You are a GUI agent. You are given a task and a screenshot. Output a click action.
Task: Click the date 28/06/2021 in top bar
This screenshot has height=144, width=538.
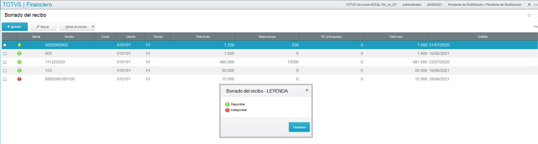click(435, 5)
